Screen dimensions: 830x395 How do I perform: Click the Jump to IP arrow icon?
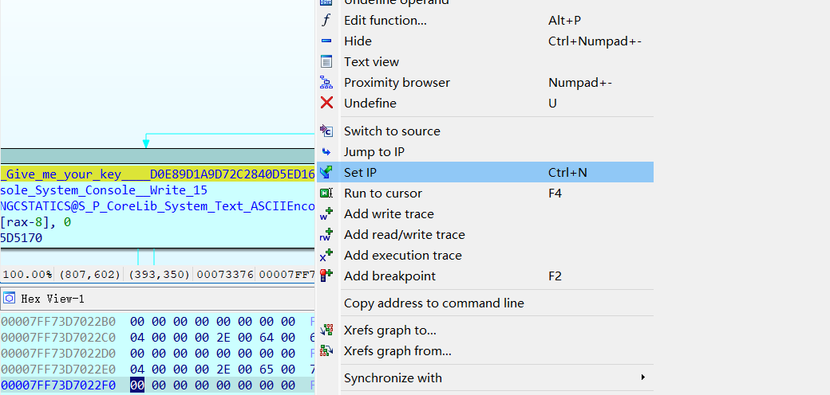click(x=326, y=152)
